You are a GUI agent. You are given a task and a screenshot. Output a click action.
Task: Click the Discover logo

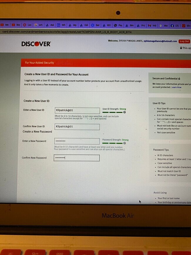pyautogui.click(x=36, y=44)
